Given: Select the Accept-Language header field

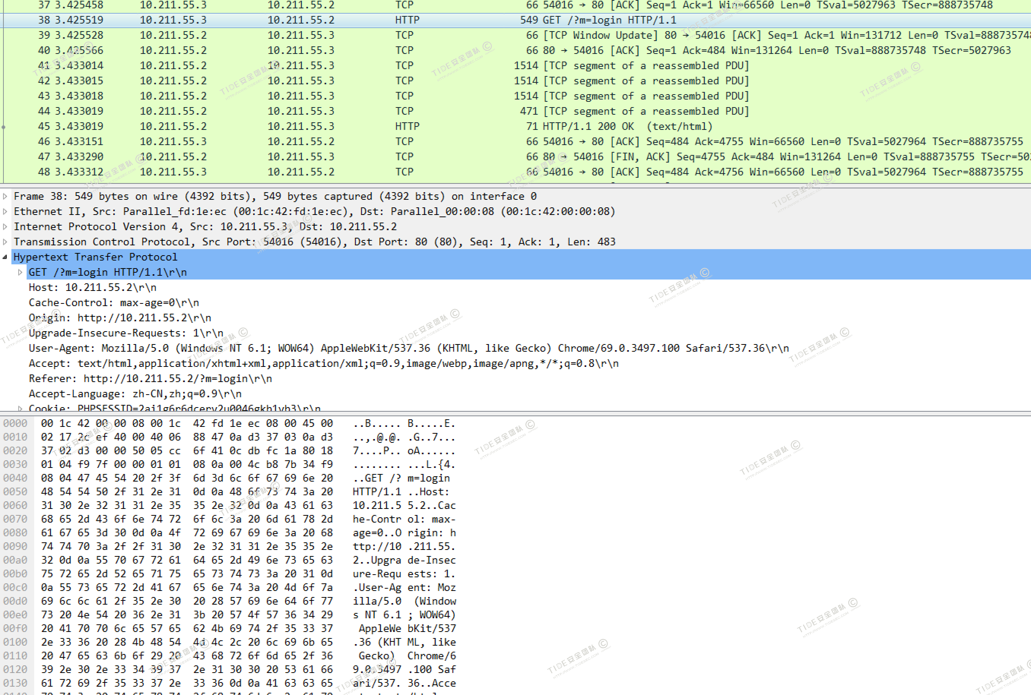Looking at the screenshot, I should [135, 394].
